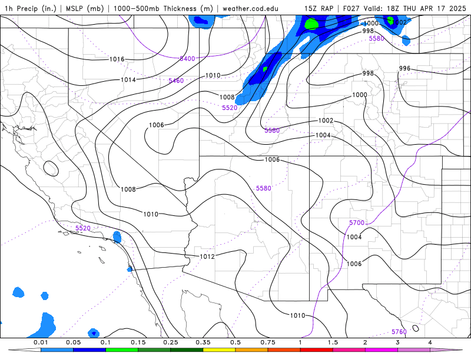Click the 1004 label just below 5700
This screenshot has width=471, height=353.
354,237
